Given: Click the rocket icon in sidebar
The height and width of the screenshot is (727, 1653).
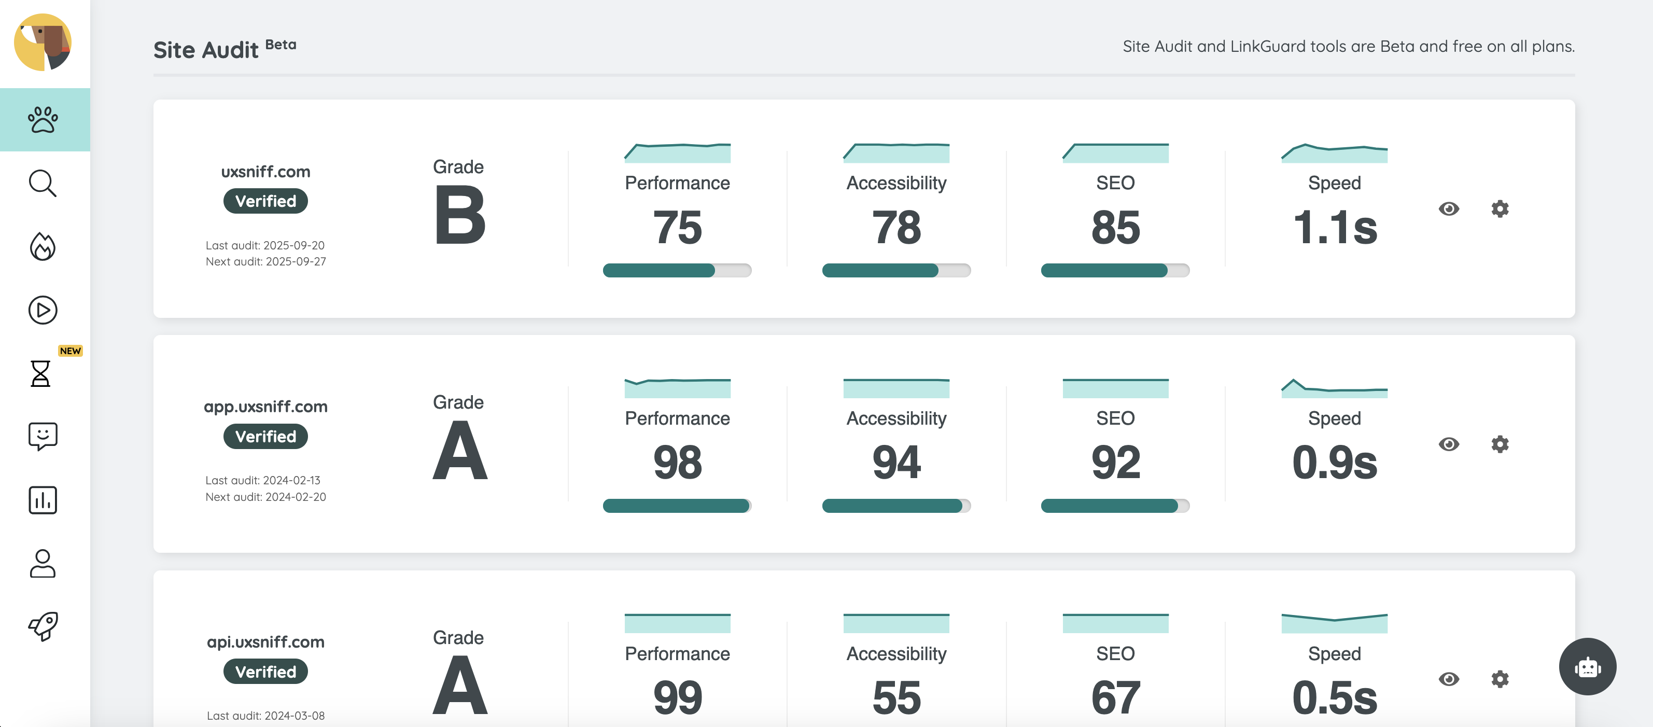Looking at the screenshot, I should (43, 626).
